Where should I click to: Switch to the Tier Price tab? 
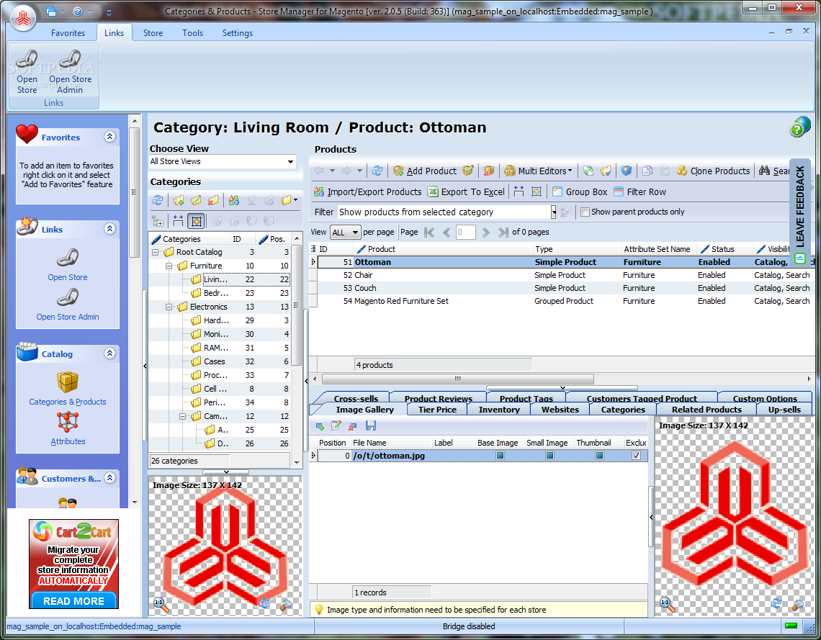point(437,410)
